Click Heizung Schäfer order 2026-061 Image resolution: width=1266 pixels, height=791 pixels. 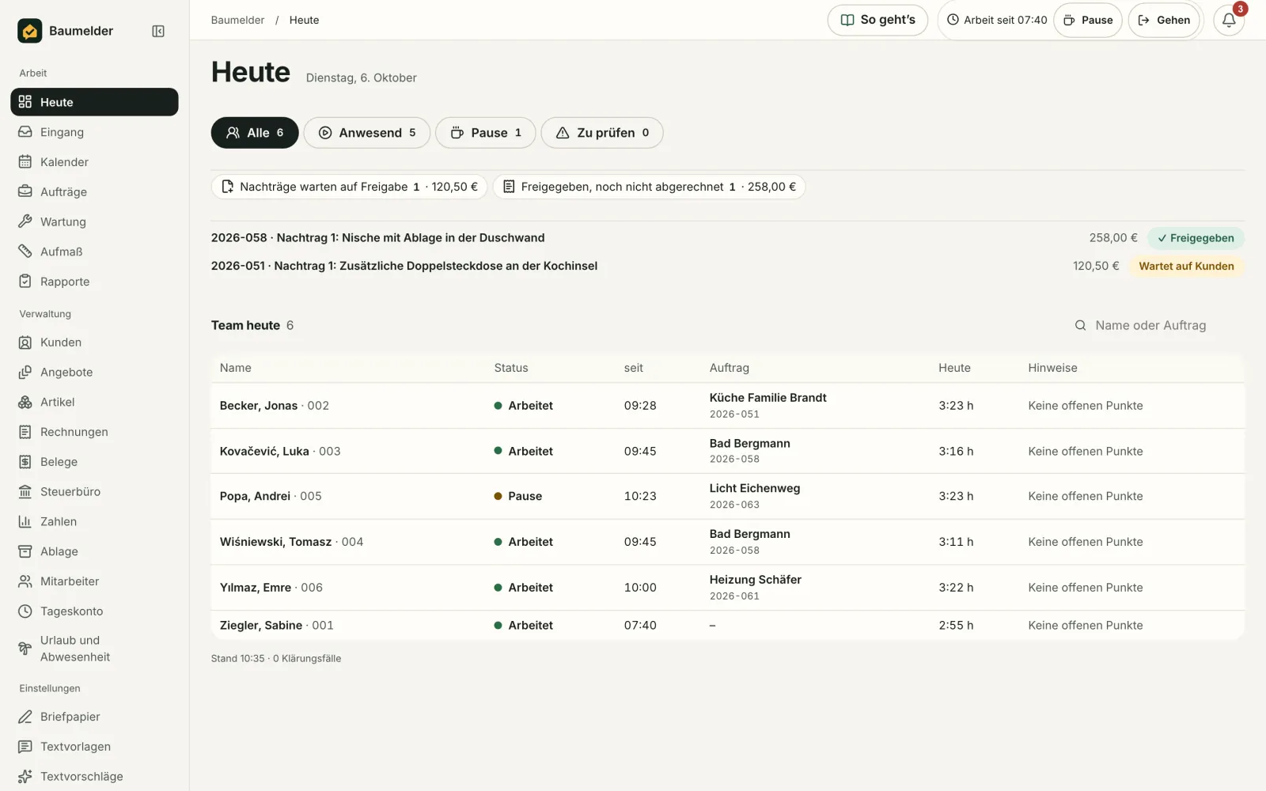coord(756,587)
